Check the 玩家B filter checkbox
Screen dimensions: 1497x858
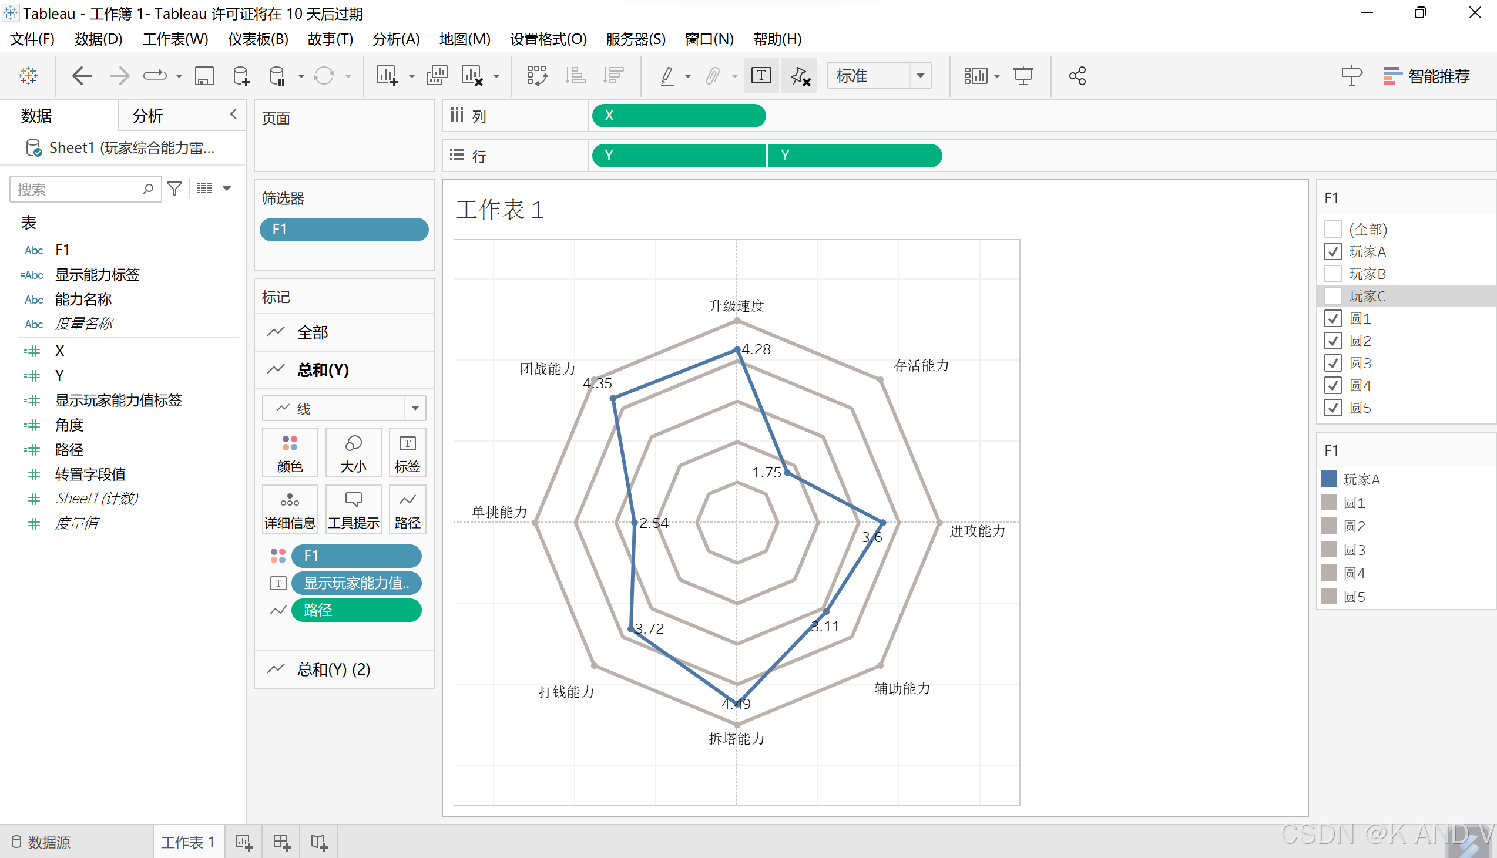(1332, 274)
